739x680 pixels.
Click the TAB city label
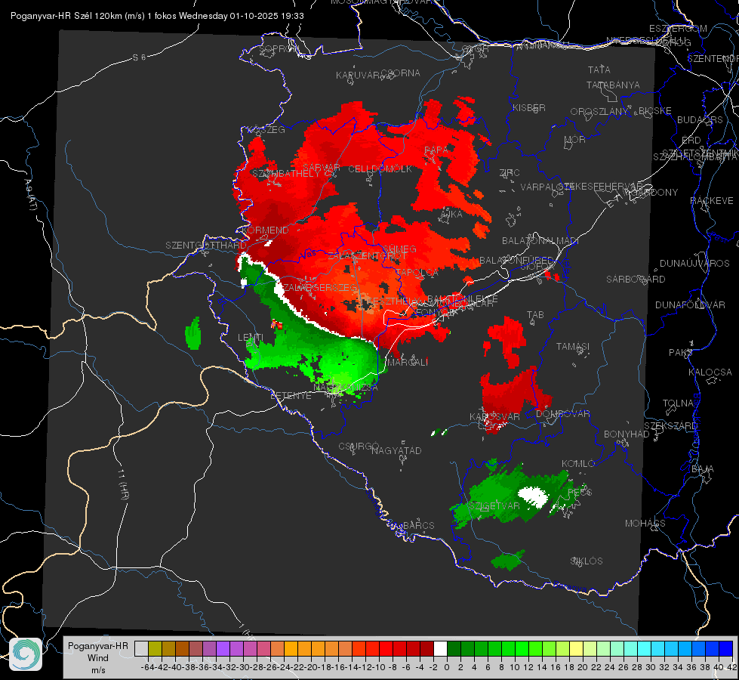click(x=535, y=315)
